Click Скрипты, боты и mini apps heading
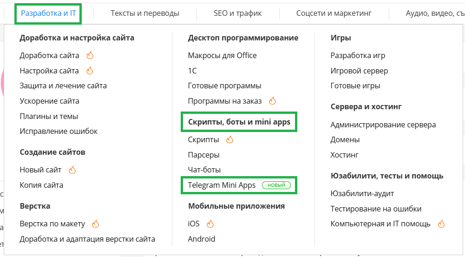This screenshot has width=465, height=257. (x=239, y=122)
